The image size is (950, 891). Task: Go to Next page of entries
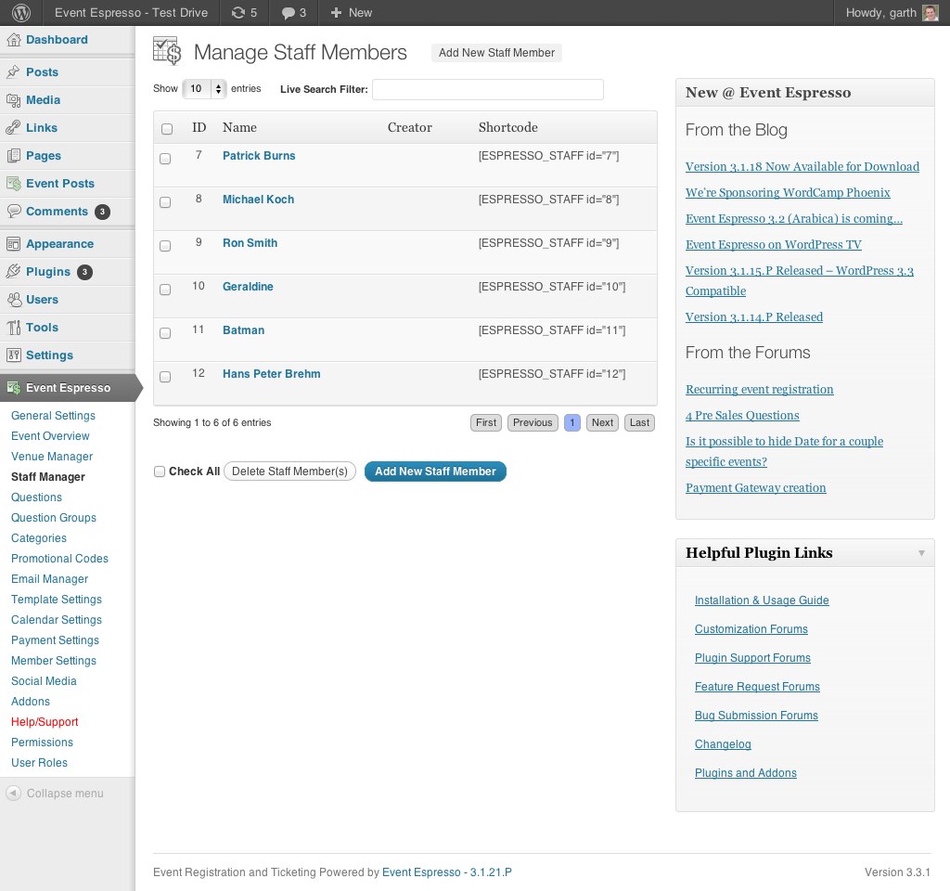point(602,422)
